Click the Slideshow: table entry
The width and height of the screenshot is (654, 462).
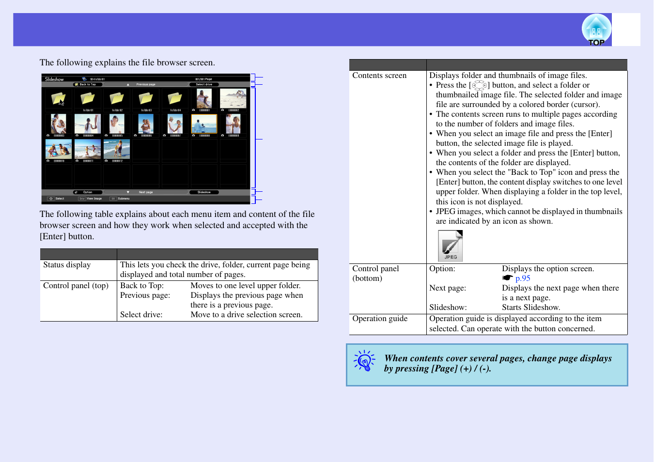[448, 308]
